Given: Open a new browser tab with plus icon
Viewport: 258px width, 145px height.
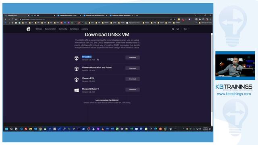Looking at the screenshot, I should (137, 15).
